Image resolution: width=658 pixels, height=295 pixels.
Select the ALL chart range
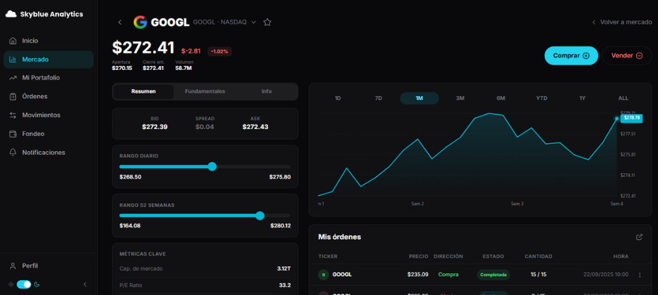[x=623, y=99]
